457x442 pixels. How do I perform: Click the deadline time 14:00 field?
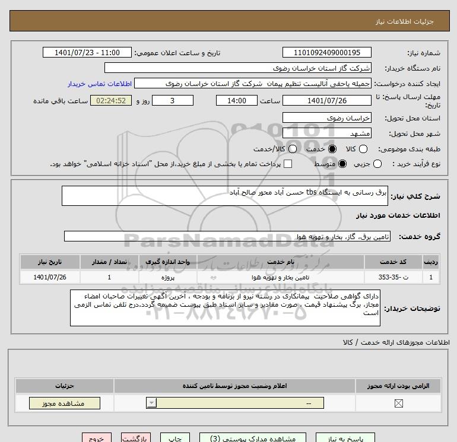pyautogui.click(x=237, y=100)
